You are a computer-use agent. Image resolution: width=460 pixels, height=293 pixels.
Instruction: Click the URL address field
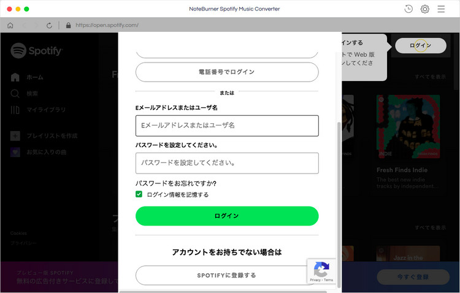pyautogui.click(x=107, y=25)
